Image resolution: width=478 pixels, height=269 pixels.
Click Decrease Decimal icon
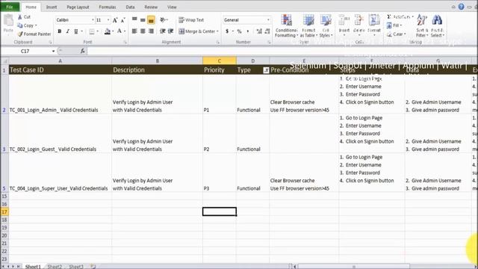tap(267, 31)
